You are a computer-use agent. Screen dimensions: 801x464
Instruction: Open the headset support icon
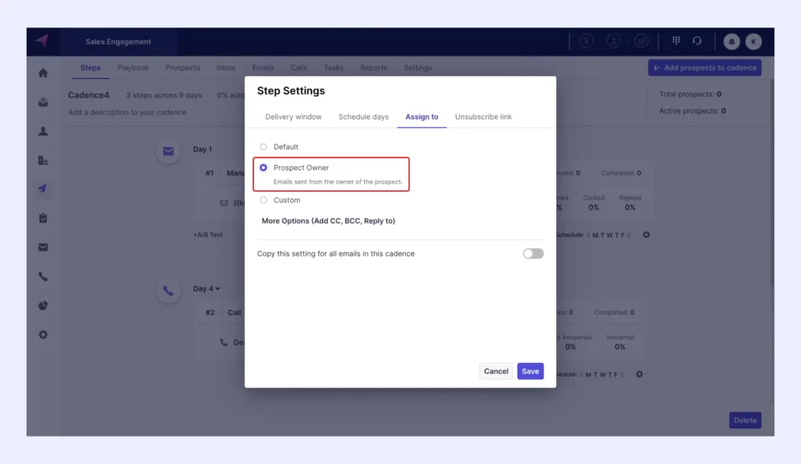coord(697,41)
